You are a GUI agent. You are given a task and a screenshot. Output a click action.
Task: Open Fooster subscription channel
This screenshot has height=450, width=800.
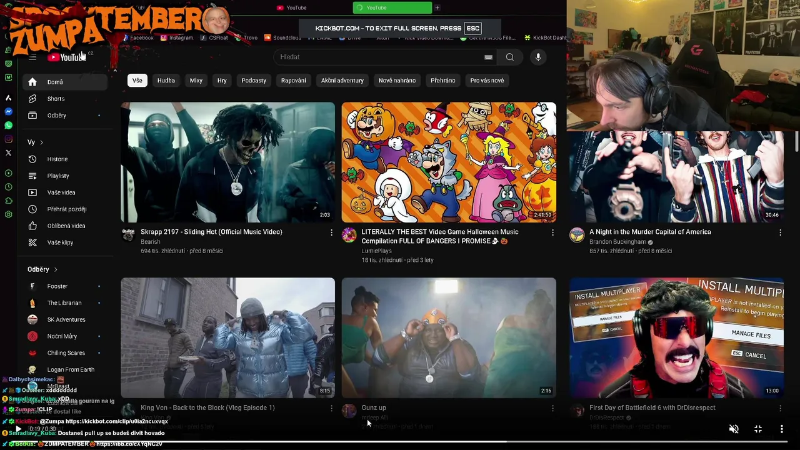pyautogui.click(x=65, y=286)
